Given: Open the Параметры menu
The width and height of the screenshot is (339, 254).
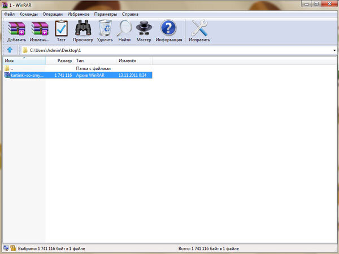Looking at the screenshot, I should [x=106, y=14].
